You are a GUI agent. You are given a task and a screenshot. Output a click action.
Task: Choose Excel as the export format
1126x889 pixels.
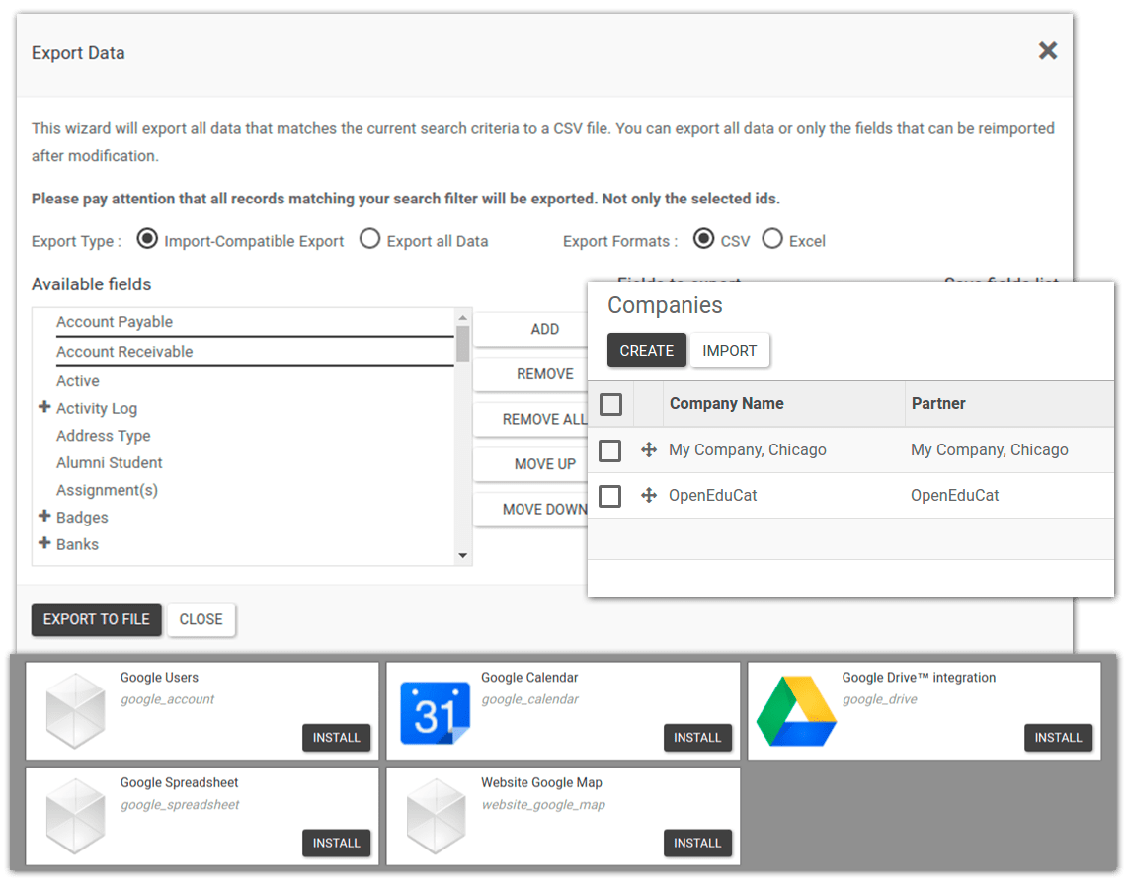tap(772, 238)
